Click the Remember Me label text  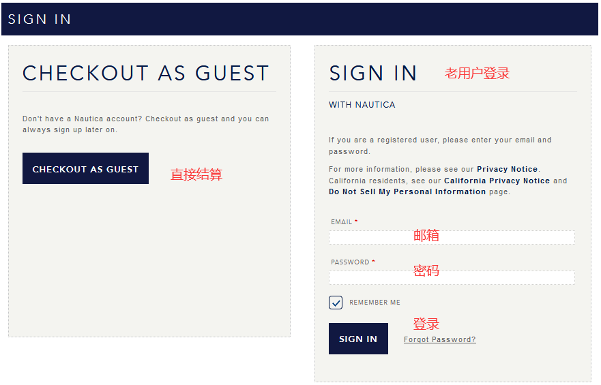click(375, 303)
